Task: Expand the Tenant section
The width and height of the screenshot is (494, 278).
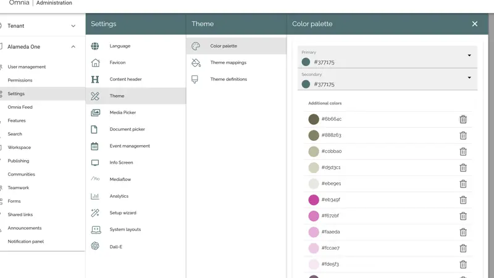Action: tap(73, 26)
